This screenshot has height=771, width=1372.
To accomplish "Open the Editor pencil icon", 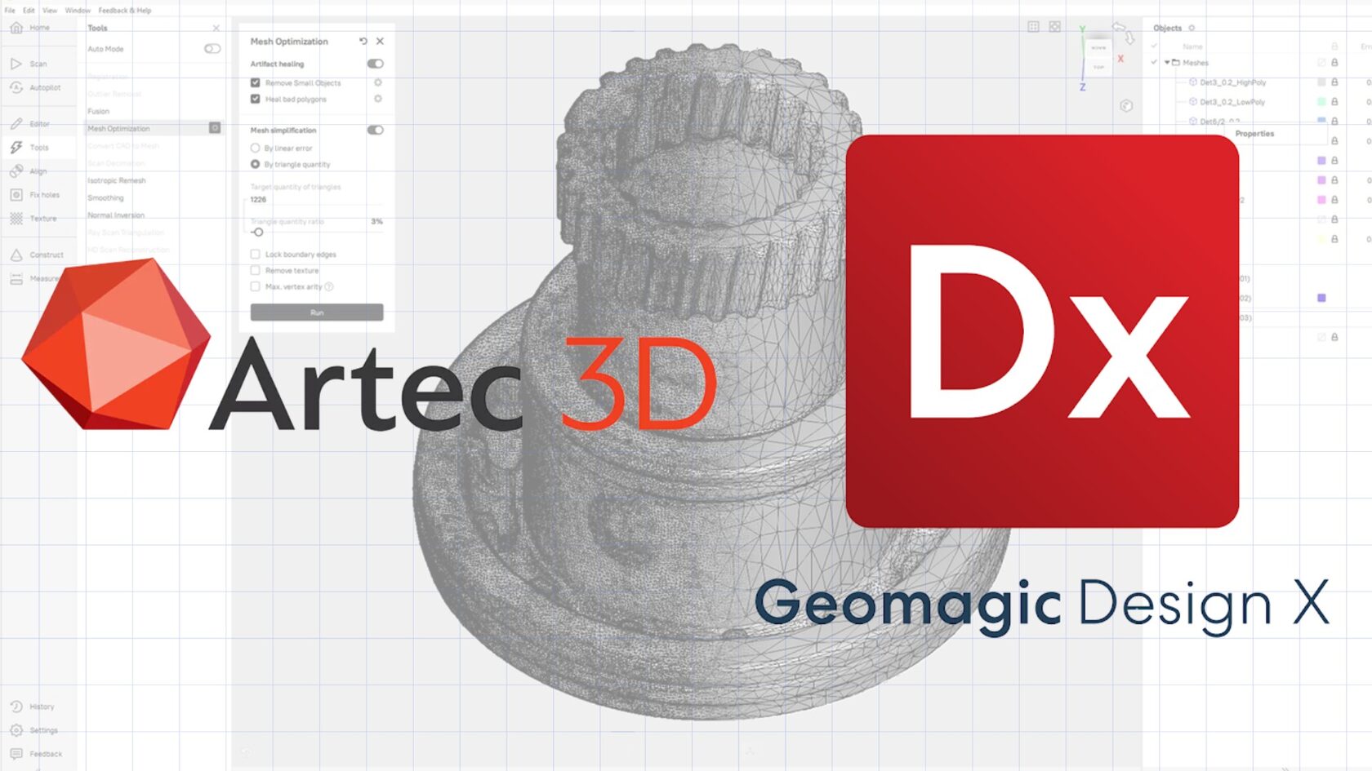I will pos(16,124).
